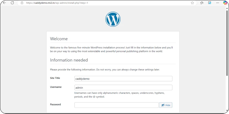Toggle password visibility with the Hide button
Viewport: 229px width, 114px height.
[166, 105]
